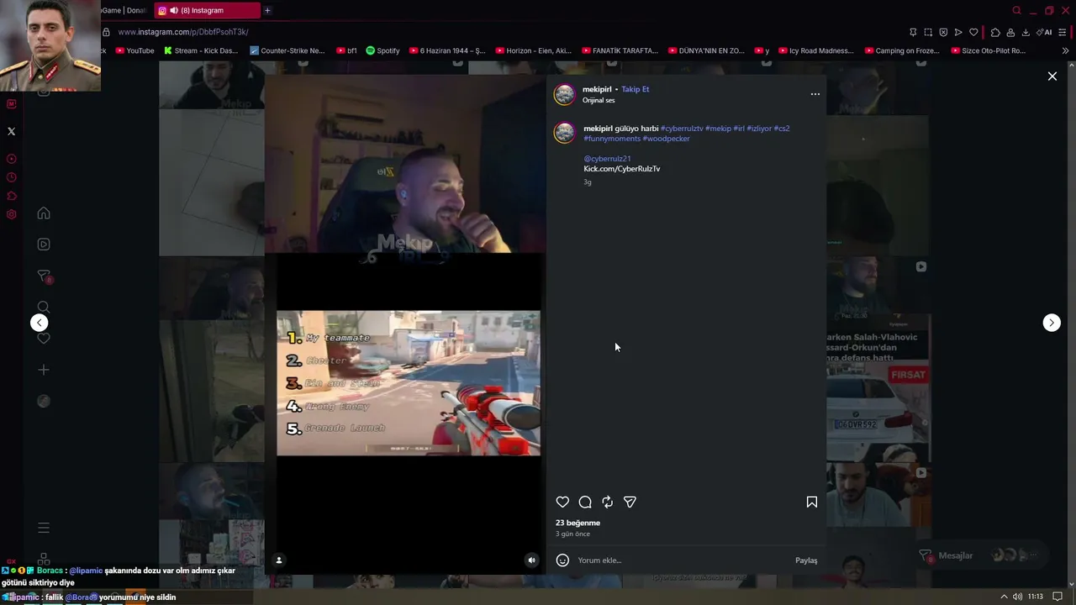Show tagged people on the video
Viewport: 1076px width, 605px height.
(x=279, y=560)
